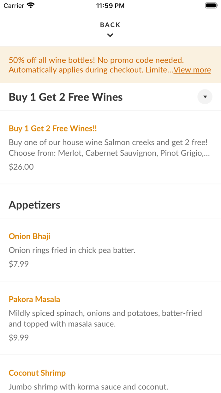Image resolution: width=221 pixels, height=393 pixels.
Task: Select the Onion Bhaji appetizer
Action: (x=29, y=236)
